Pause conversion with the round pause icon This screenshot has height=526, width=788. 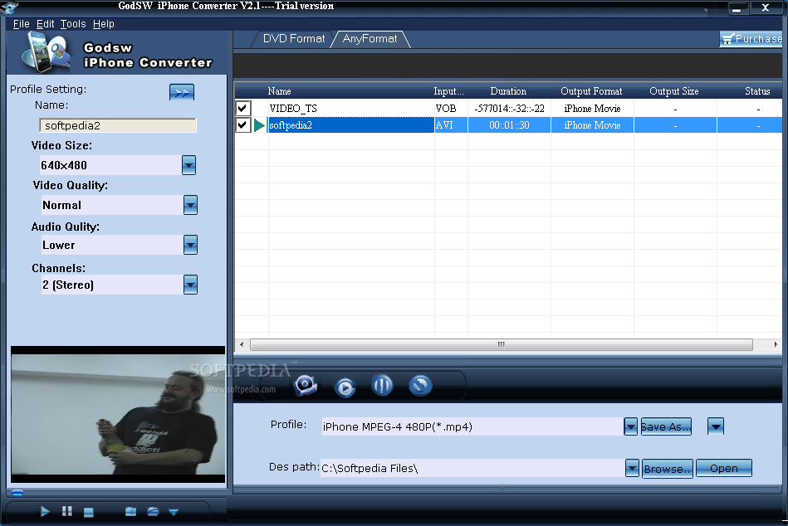pyautogui.click(x=382, y=386)
